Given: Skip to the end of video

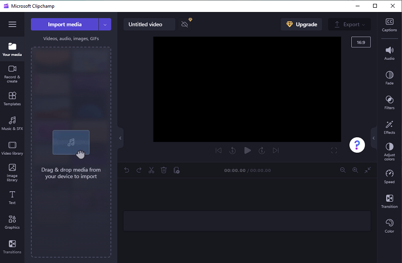Looking at the screenshot, I should pos(276,150).
